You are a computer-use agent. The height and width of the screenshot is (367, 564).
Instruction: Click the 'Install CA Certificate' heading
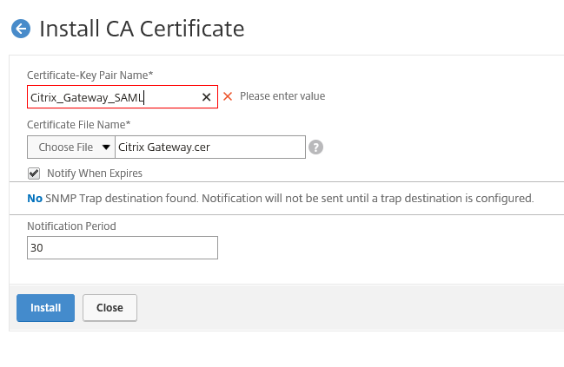[142, 29]
